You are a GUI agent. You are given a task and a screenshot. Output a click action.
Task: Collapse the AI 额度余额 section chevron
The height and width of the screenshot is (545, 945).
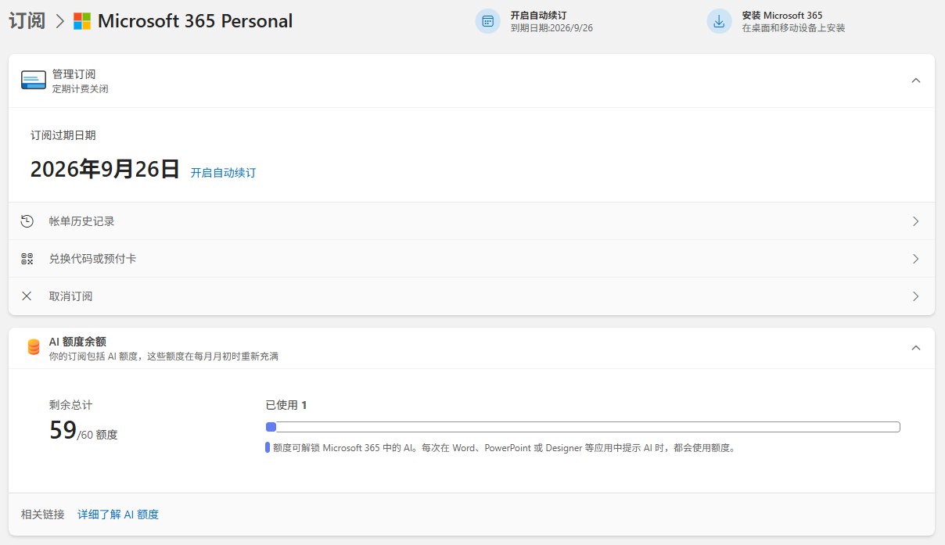coord(916,348)
